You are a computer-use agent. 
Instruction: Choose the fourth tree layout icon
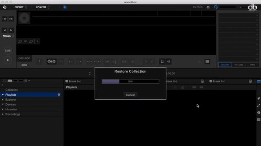[21, 81]
